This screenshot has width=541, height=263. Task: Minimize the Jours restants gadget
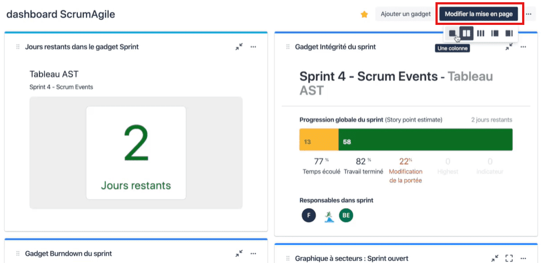pyautogui.click(x=239, y=47)
